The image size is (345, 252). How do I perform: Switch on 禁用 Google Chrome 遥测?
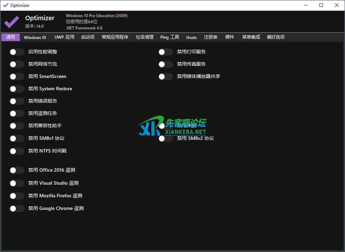pos(17,209)
